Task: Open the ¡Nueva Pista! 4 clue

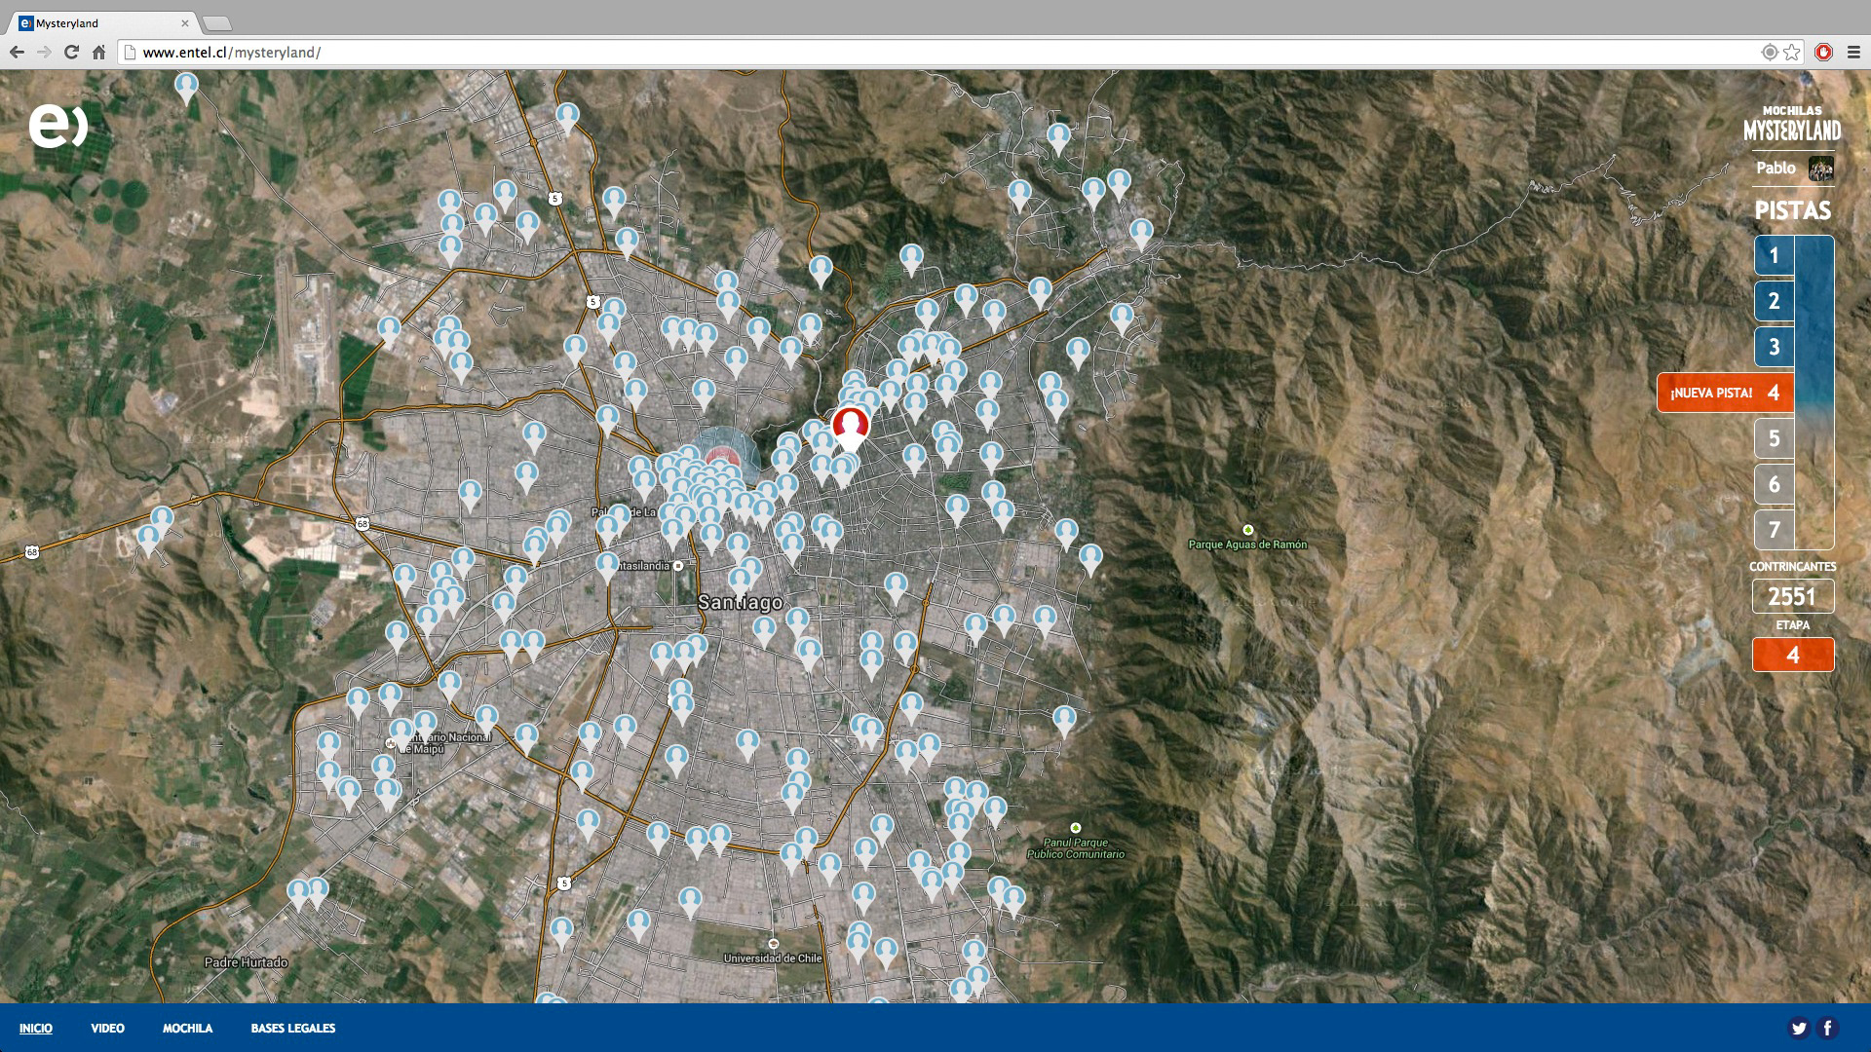Action: click(x=1725, y=393)
